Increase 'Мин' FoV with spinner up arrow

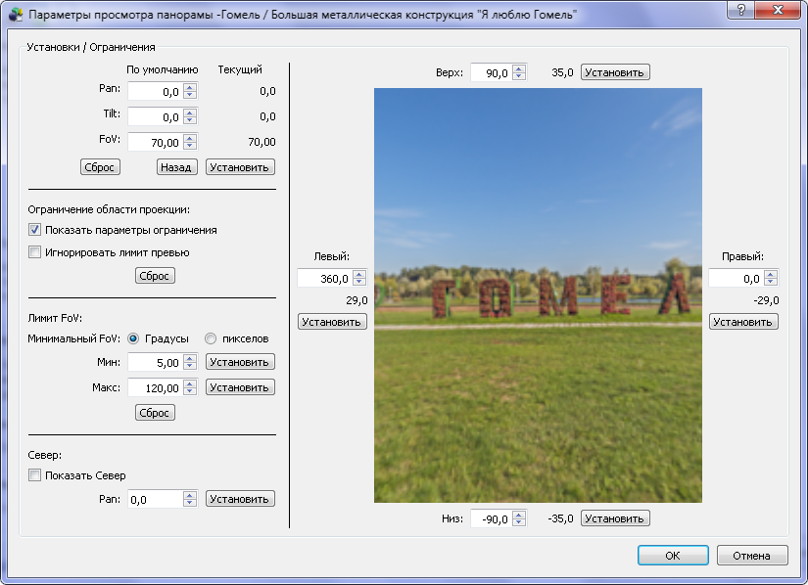click(190, 358)
